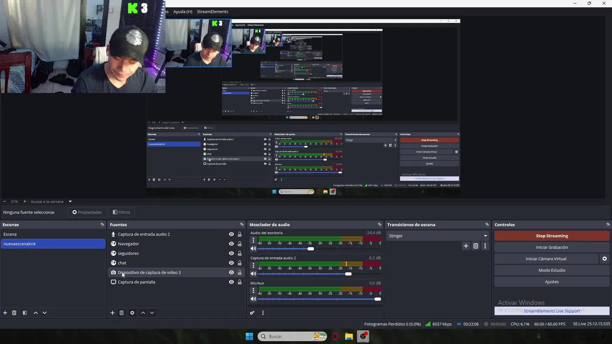Open Audio del escritorio three-dot options menu

coord(253,240)
